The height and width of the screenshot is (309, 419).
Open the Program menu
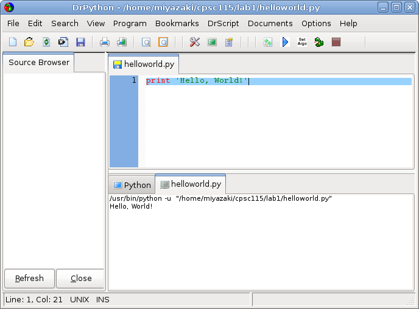(130, 23)
